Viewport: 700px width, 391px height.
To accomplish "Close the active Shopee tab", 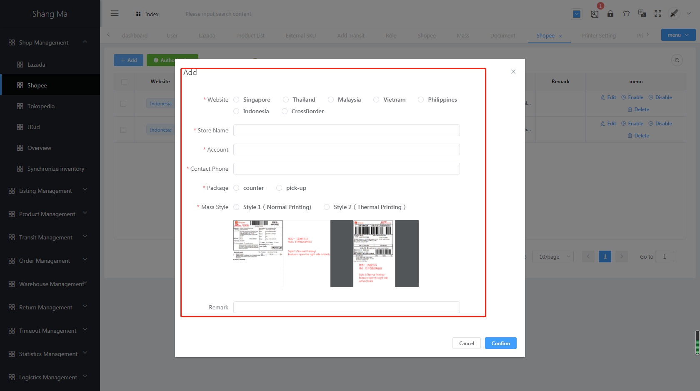I will pos(560,36).
